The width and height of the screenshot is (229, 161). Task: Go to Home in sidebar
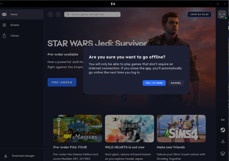22,14
